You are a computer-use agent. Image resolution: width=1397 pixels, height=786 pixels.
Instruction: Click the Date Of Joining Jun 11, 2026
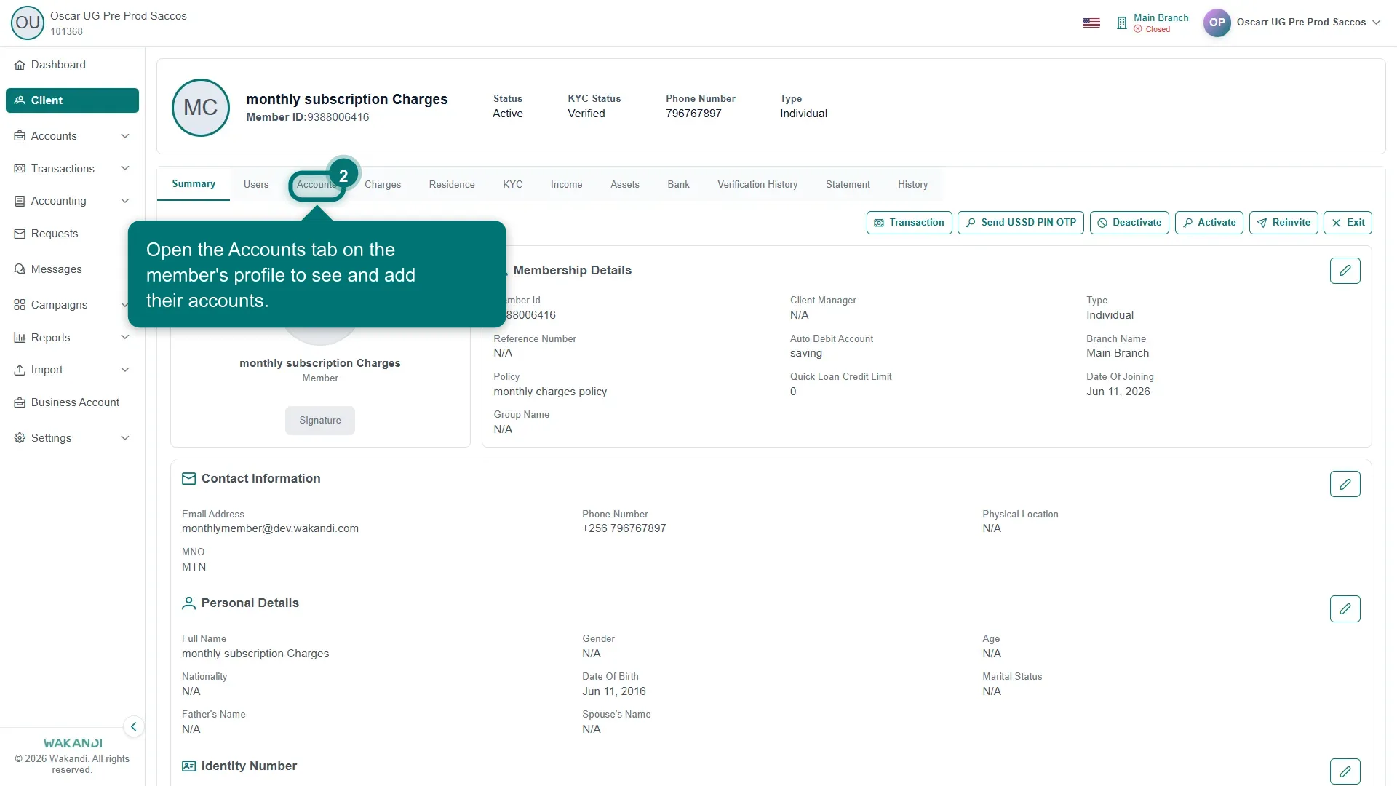coord(1118,392)
